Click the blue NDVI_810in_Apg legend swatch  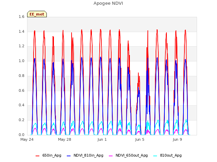[68, 156]
